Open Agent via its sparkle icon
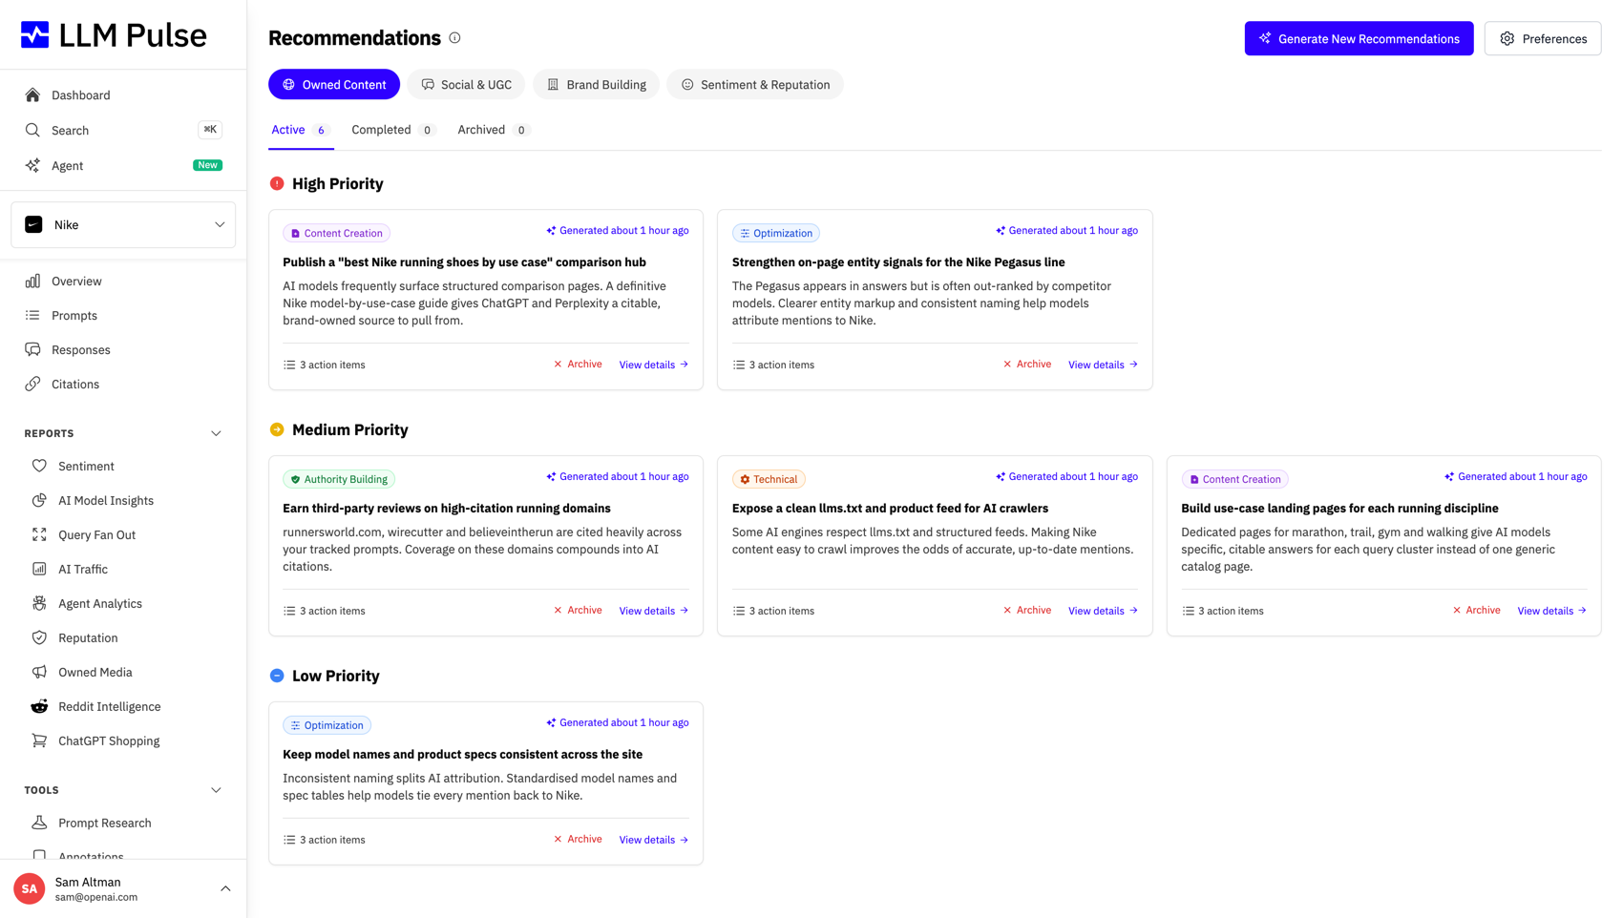The height and width of the screenshot is (918, 1623). [x=32, y=166]
